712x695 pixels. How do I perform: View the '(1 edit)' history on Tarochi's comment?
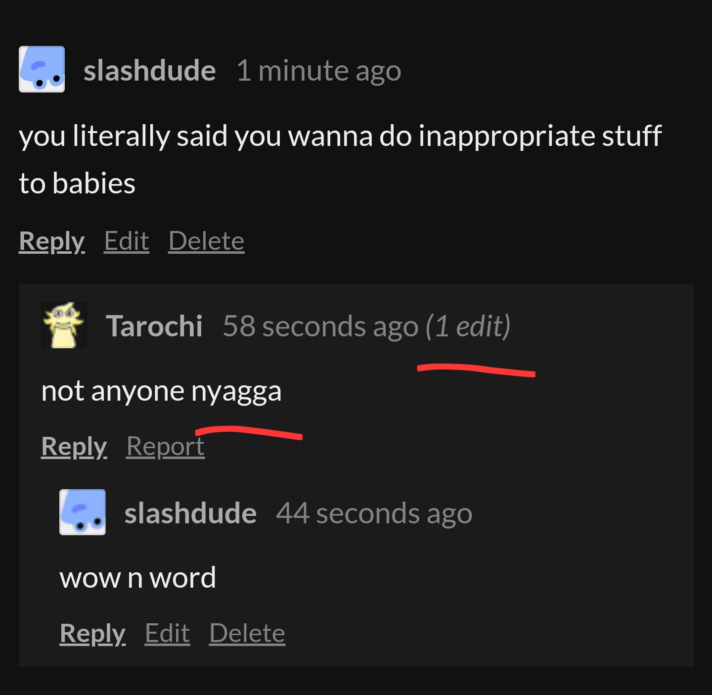[x=468, y=326]
